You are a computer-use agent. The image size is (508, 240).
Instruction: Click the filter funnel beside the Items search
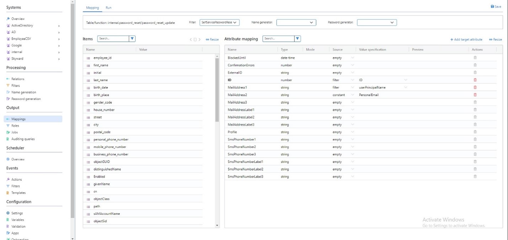(x=133, y=38)
